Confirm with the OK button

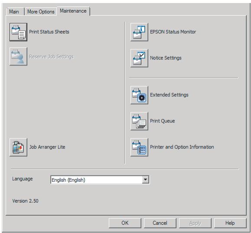click(x=125, y=223)
